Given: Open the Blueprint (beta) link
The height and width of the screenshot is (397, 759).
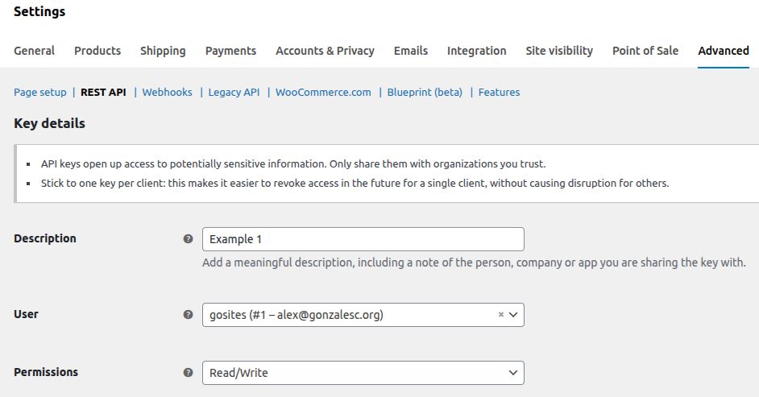Looking at the screenshot, I should pos(425,93).
